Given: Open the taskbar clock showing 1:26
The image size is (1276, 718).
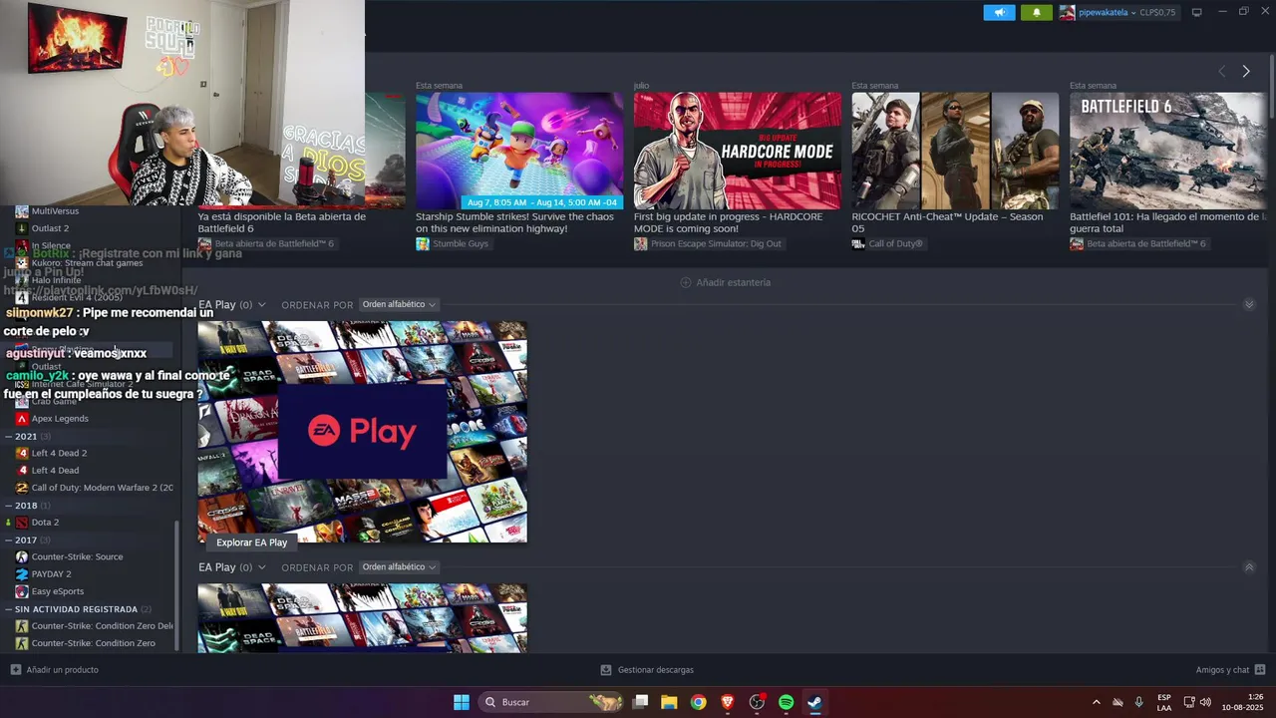Looking at the screenshot, I should click(x=1242, y=702).
